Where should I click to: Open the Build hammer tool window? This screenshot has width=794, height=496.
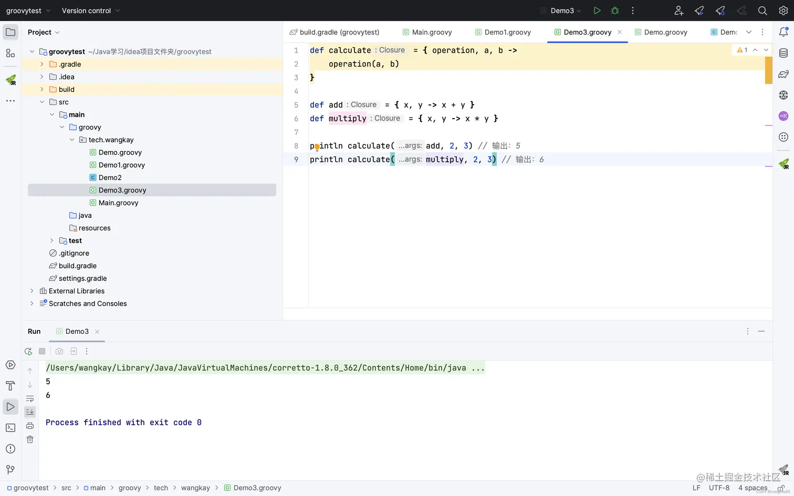click(11, 386)
